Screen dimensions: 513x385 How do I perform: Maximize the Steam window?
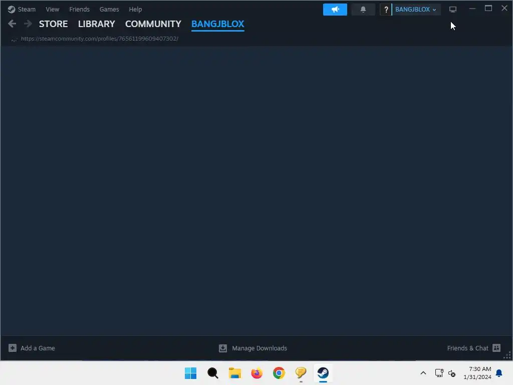click(488, 9)
